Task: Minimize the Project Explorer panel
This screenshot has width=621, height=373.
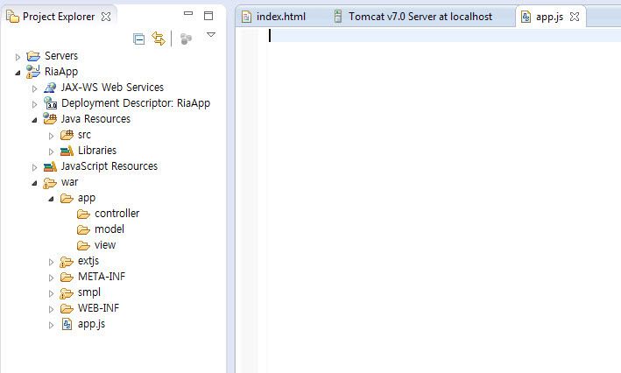Action: tap(188, 13)
